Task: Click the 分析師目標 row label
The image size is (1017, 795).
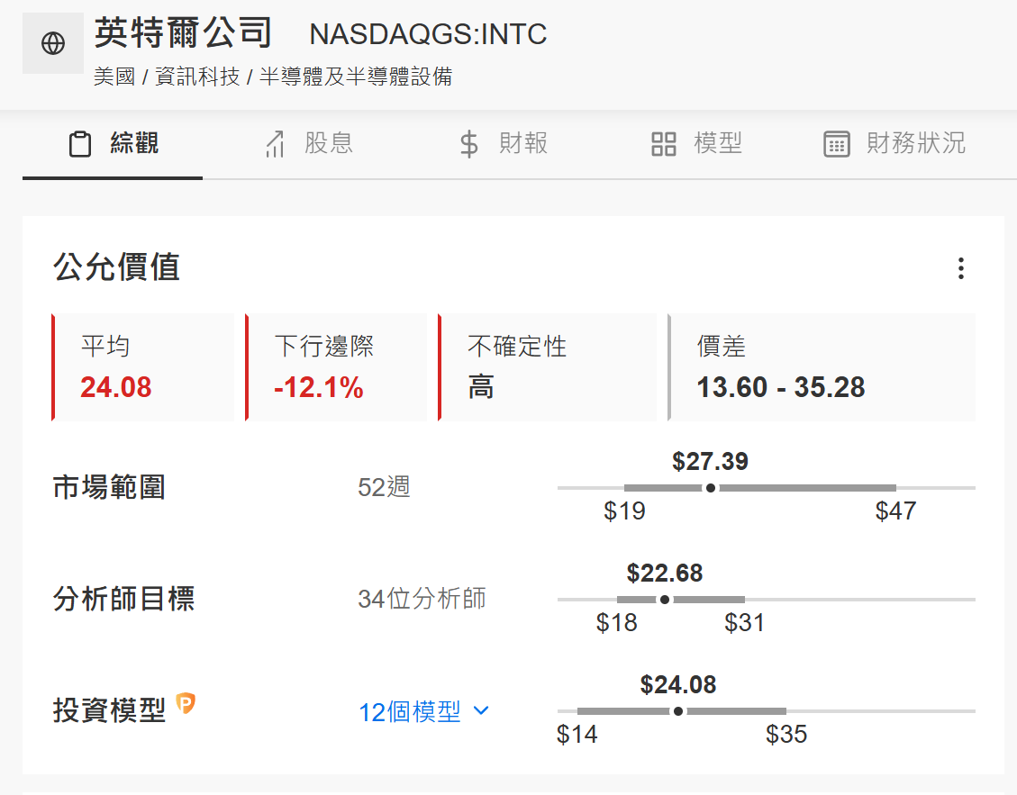Action: click(124, 599)
